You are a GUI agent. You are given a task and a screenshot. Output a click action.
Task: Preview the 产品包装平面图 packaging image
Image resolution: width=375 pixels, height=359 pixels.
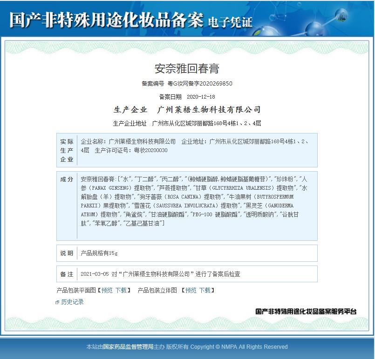point(107,290)
